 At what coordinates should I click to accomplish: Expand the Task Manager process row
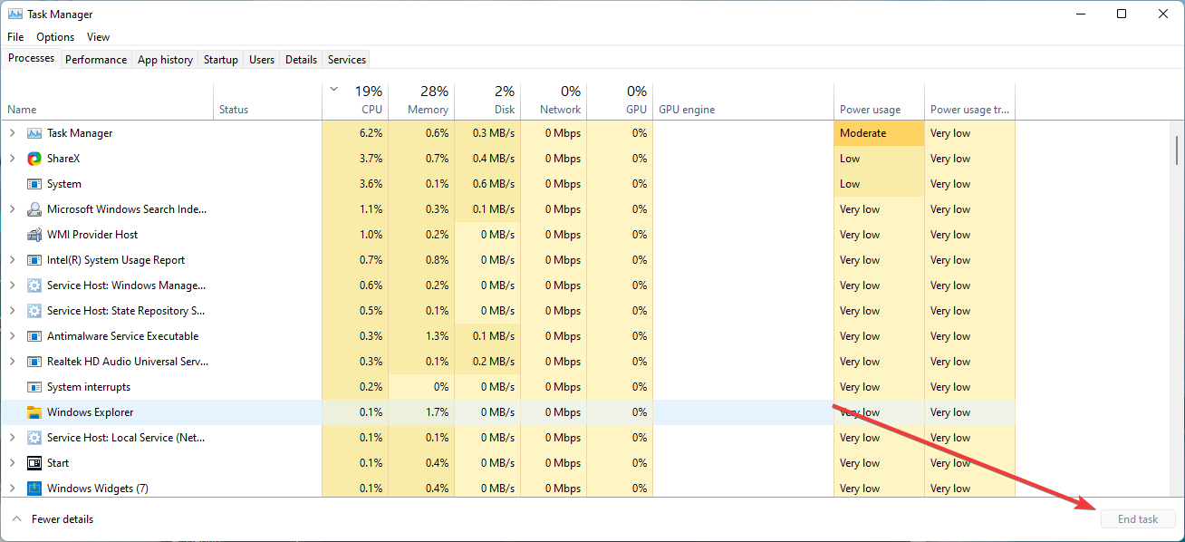point(12,133)
